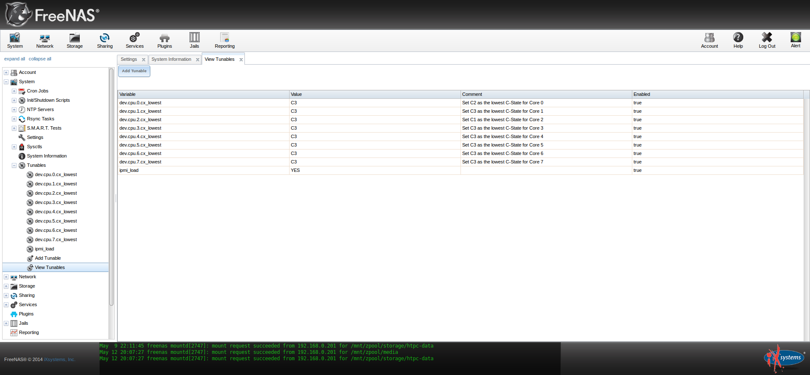Click the collapse all link

click(x=40, y=59)
